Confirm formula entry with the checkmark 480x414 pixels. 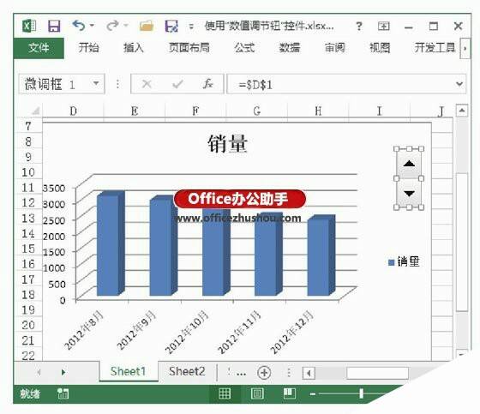177,84
